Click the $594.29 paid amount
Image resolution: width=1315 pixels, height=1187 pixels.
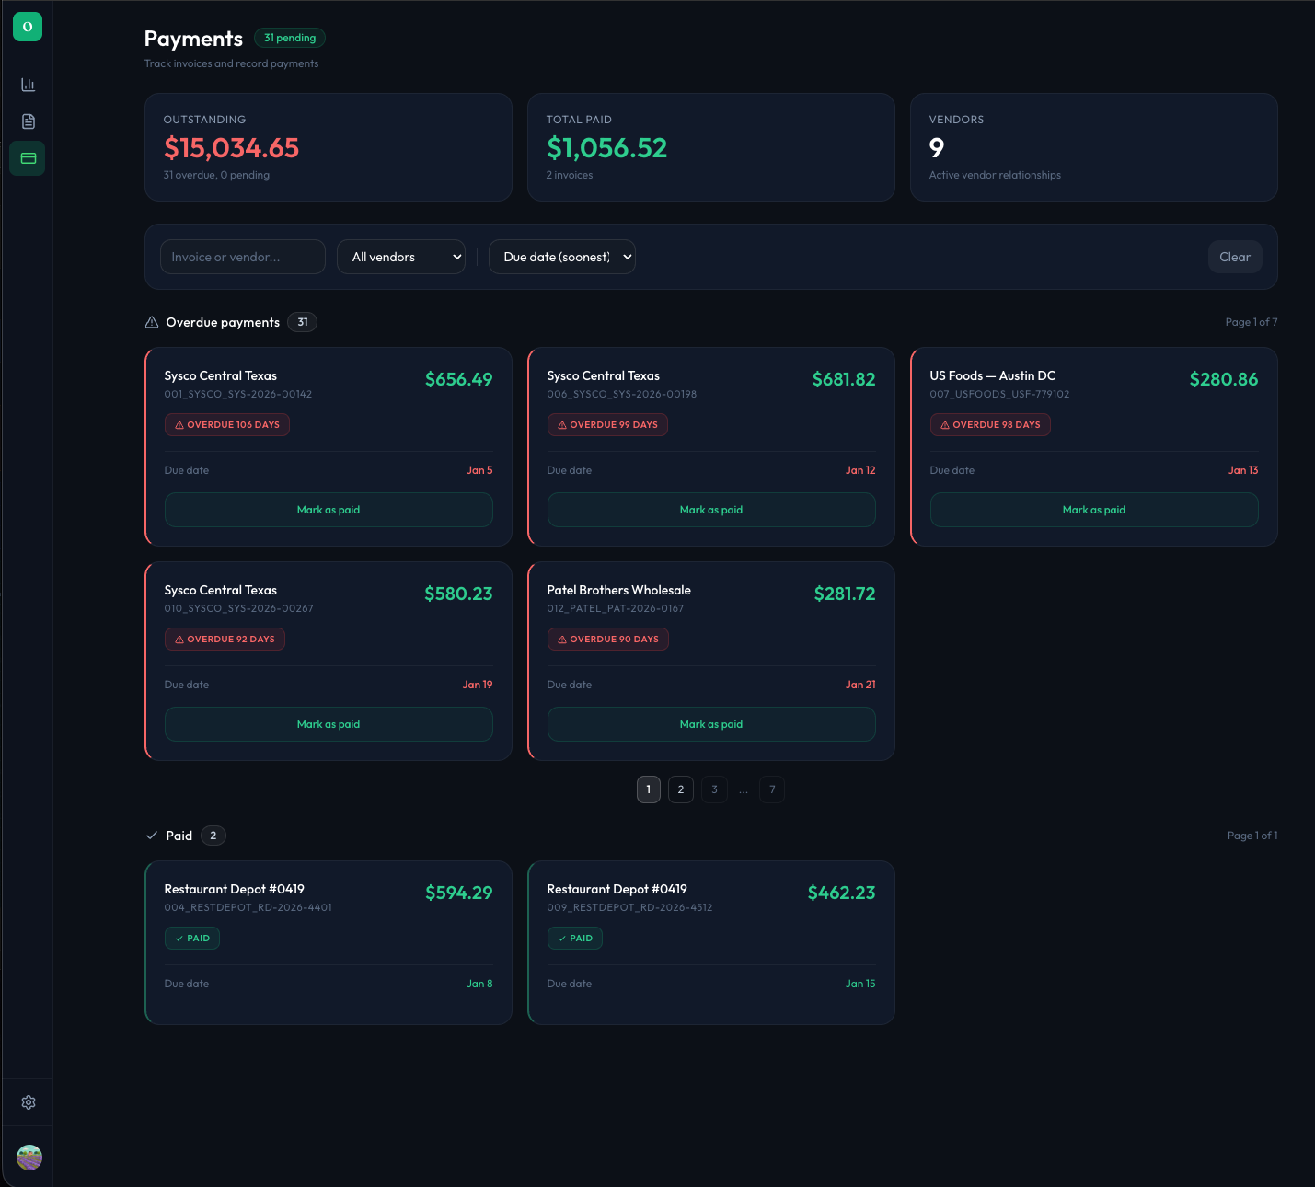tap(459, 893)
